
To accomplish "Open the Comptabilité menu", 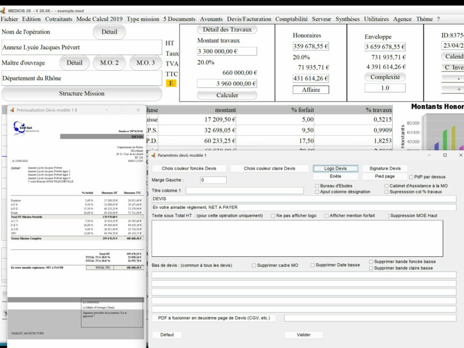I will 292,19.
